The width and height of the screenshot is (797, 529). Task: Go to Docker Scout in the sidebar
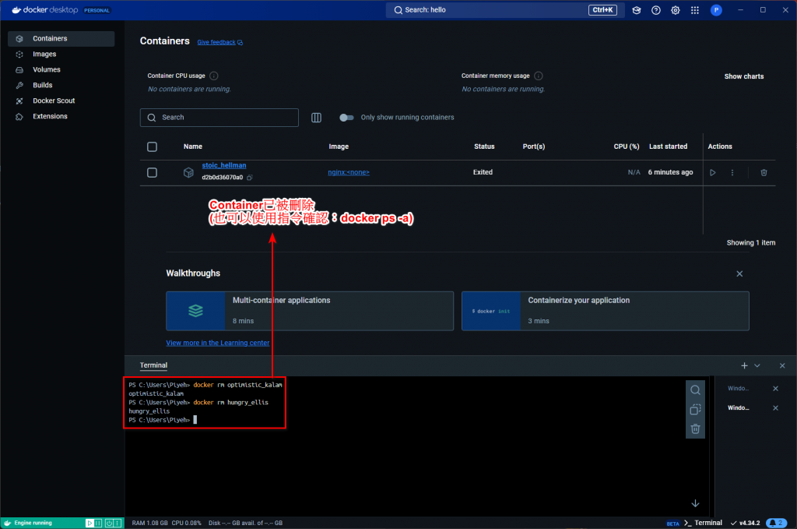(61, 101)
